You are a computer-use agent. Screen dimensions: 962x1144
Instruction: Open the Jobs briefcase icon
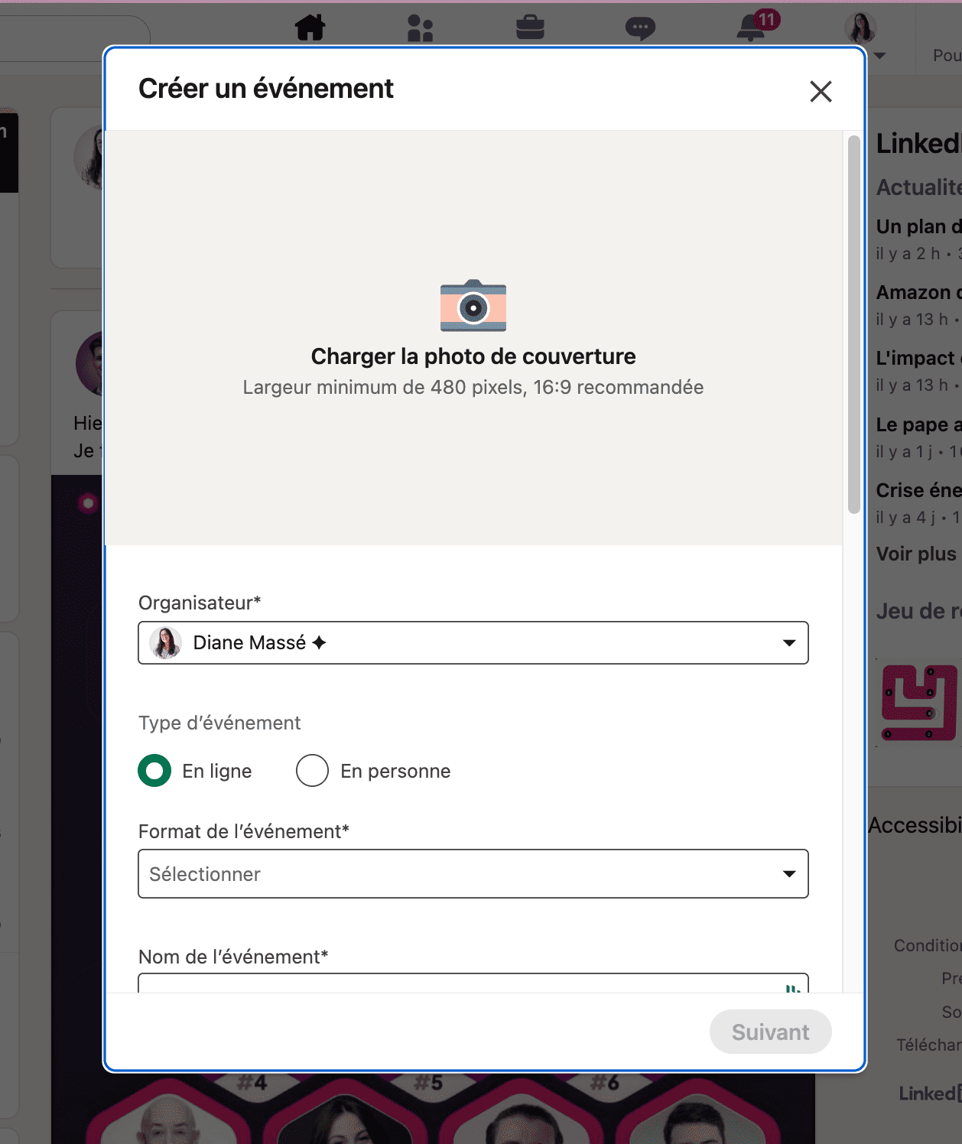pos(530,28)
